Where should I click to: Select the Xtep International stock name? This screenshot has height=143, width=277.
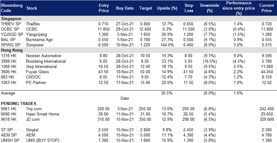click(41, 66)
